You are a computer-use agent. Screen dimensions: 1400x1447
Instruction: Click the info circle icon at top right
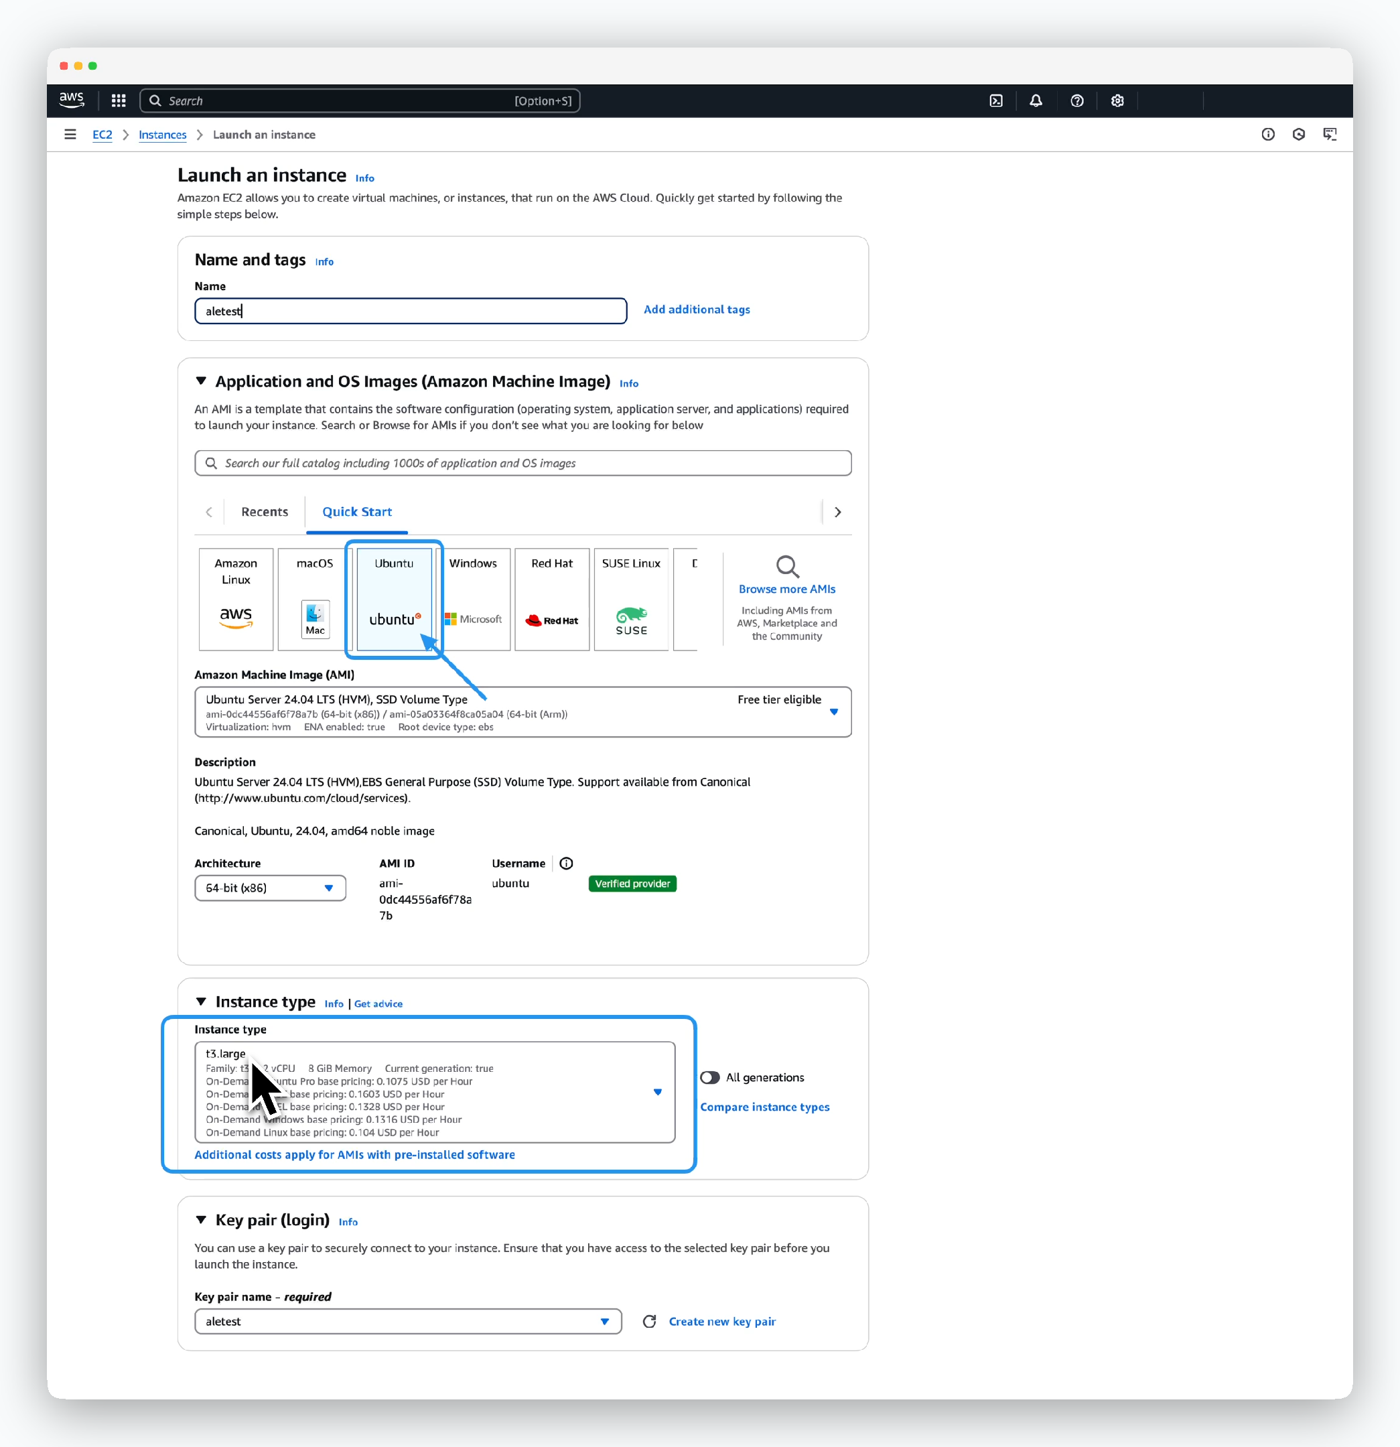(1268, 135)
